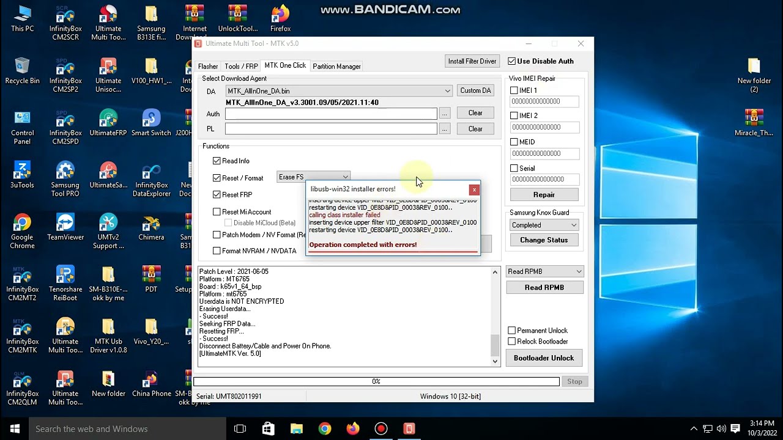
Task: Launch UltimateFRP desktop shortcut
Action: pos(108,123)
